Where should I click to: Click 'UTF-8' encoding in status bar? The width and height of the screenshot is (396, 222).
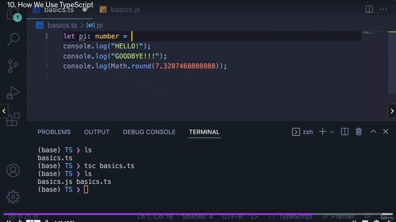click(x=232, y=216)
